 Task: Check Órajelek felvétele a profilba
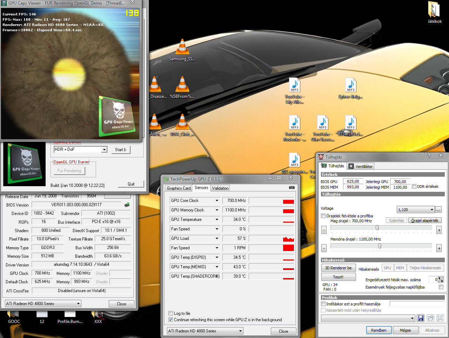click(323, 216)
